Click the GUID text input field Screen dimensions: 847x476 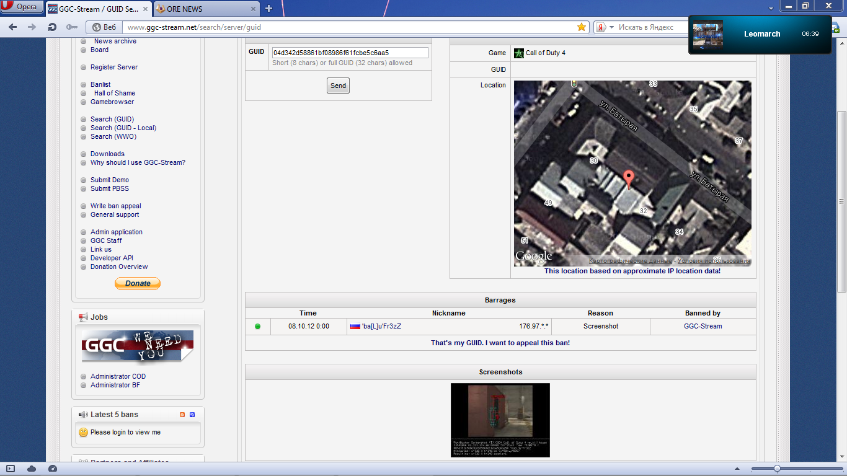[350, 53]
